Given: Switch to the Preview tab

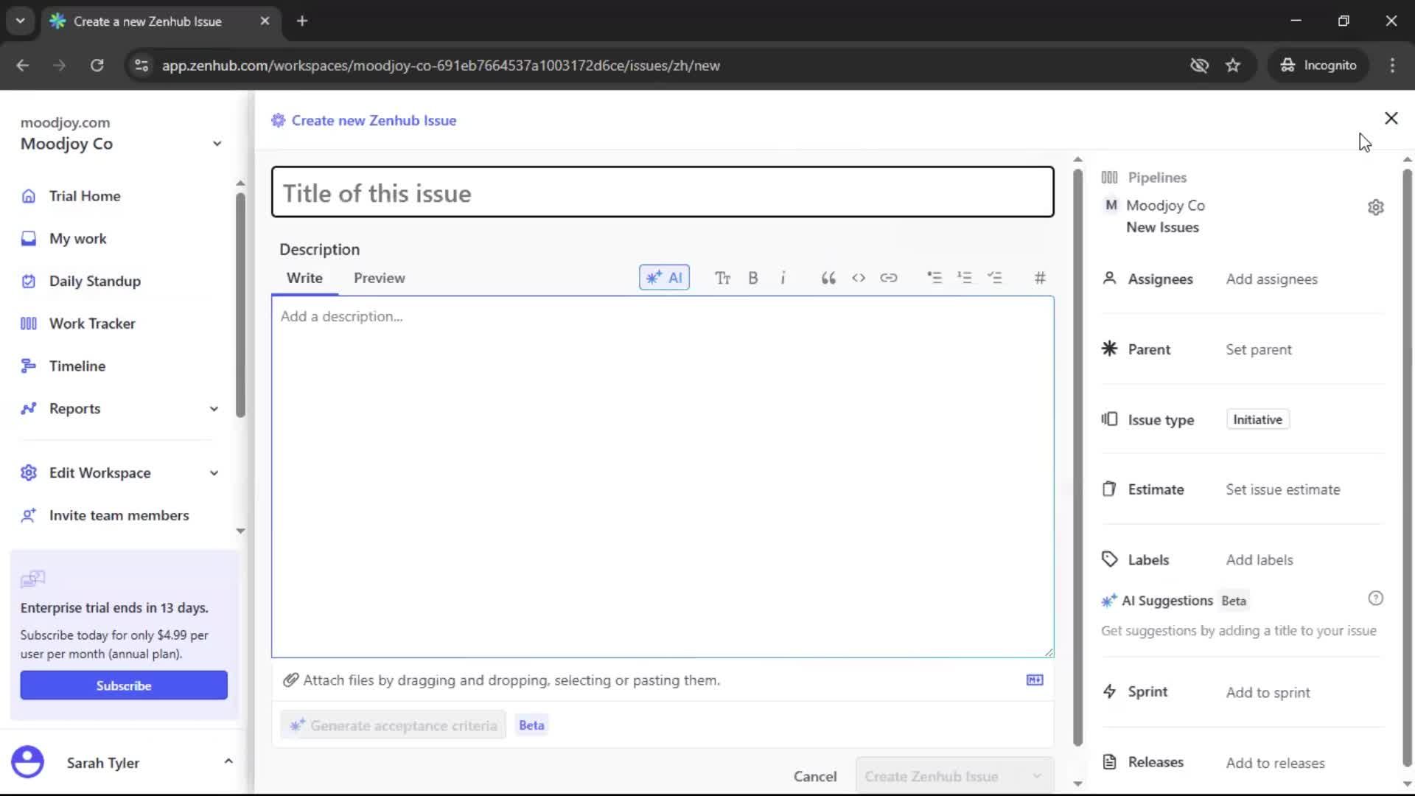Looking at the screenshot, I should click(x=379, y=278).
